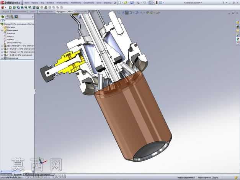Open the ConfigurationManager tab icon
Image resolution: width=240 pixels, height=180 pixels.
12,17
